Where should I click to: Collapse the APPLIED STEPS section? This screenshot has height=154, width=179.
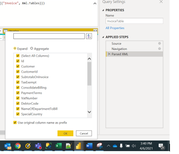(103, 37)
